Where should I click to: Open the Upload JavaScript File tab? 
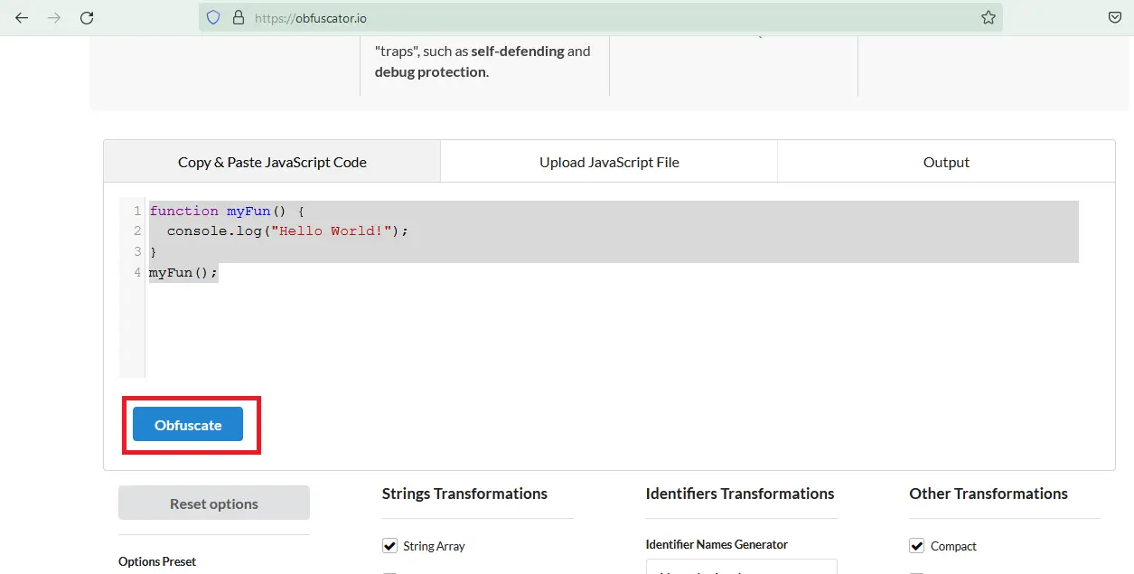click(x=609, y=162)
